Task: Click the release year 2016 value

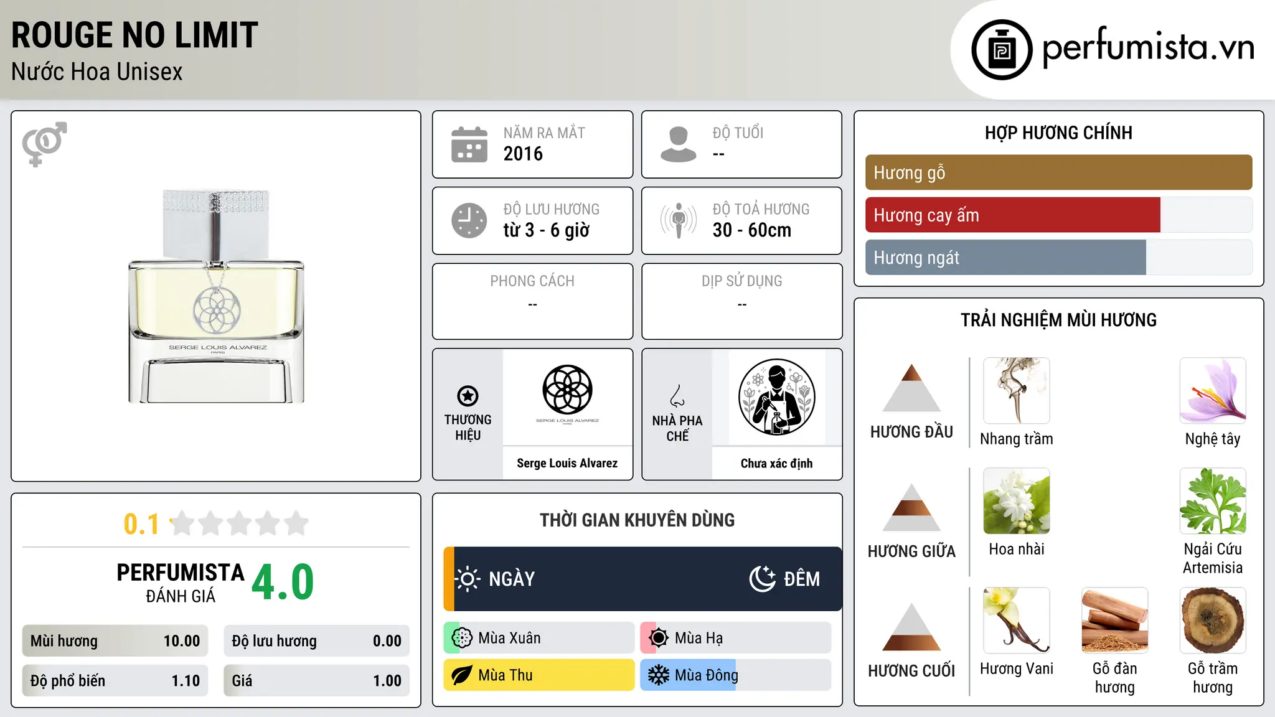Action: pos(523,154)
